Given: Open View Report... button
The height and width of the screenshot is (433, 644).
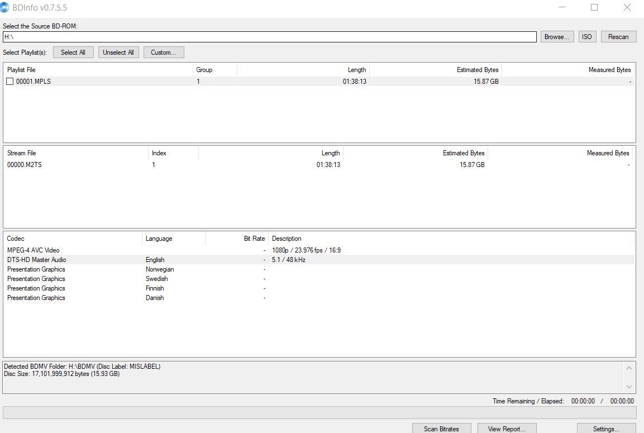Looking at the screenshot, I should [507, 429].
